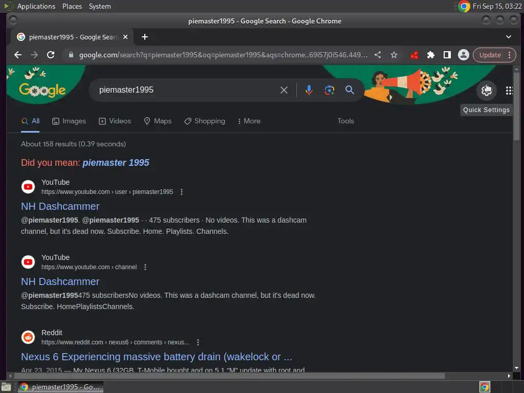Start voice search with the microphone icon

click(309, 90)
